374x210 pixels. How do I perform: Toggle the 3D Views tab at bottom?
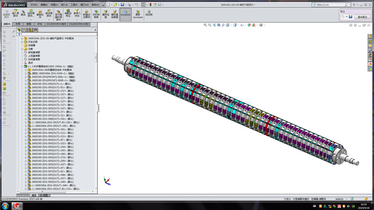pos(44,196)
